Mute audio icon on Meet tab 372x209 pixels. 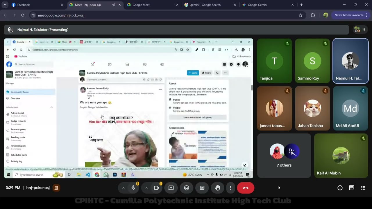click(x=114, y=5)
